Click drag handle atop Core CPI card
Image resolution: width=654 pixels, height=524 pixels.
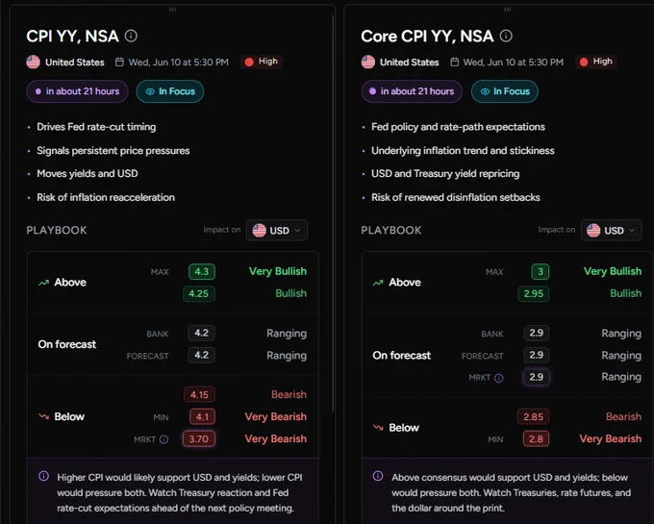507,10
